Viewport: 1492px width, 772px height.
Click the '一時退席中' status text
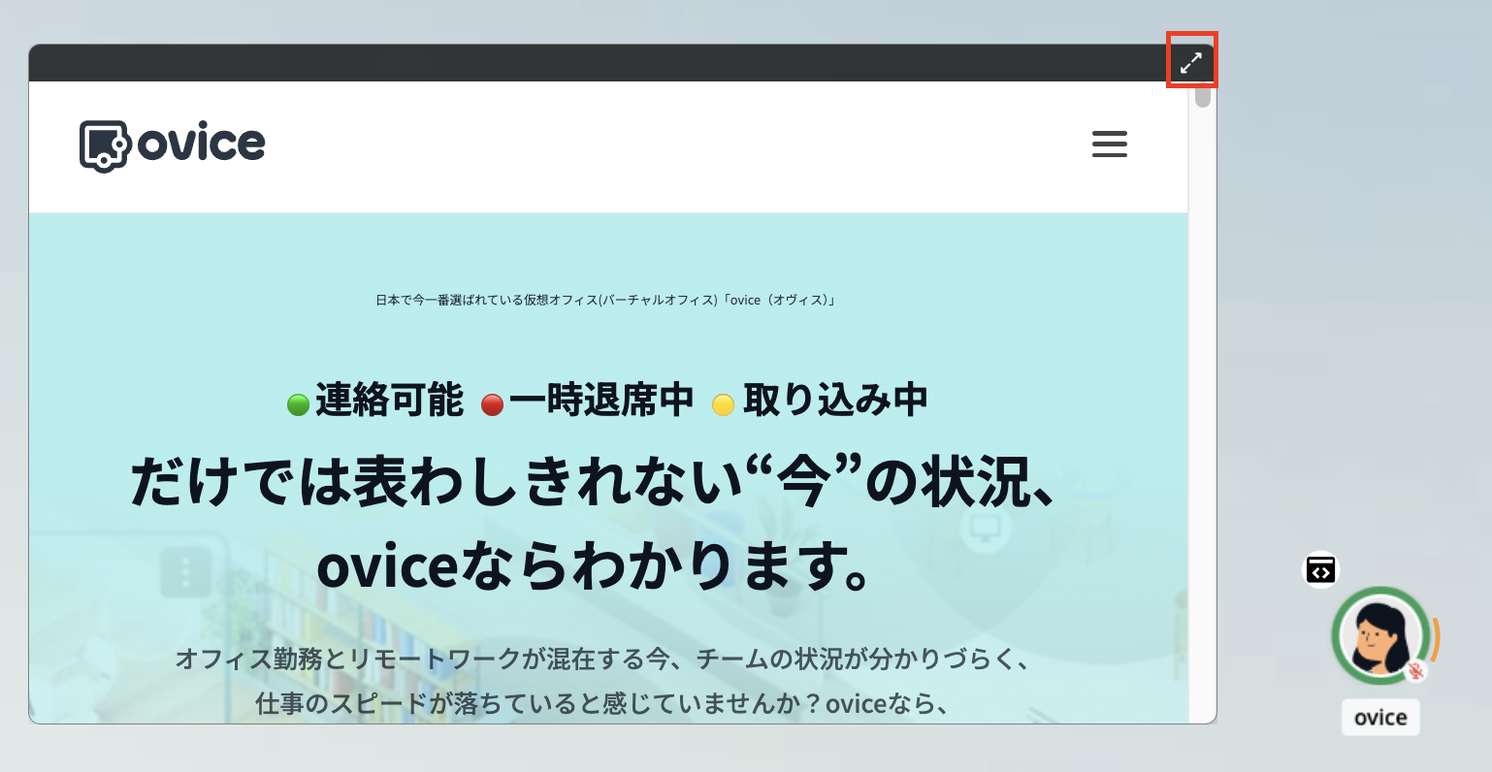pos(601,400)
